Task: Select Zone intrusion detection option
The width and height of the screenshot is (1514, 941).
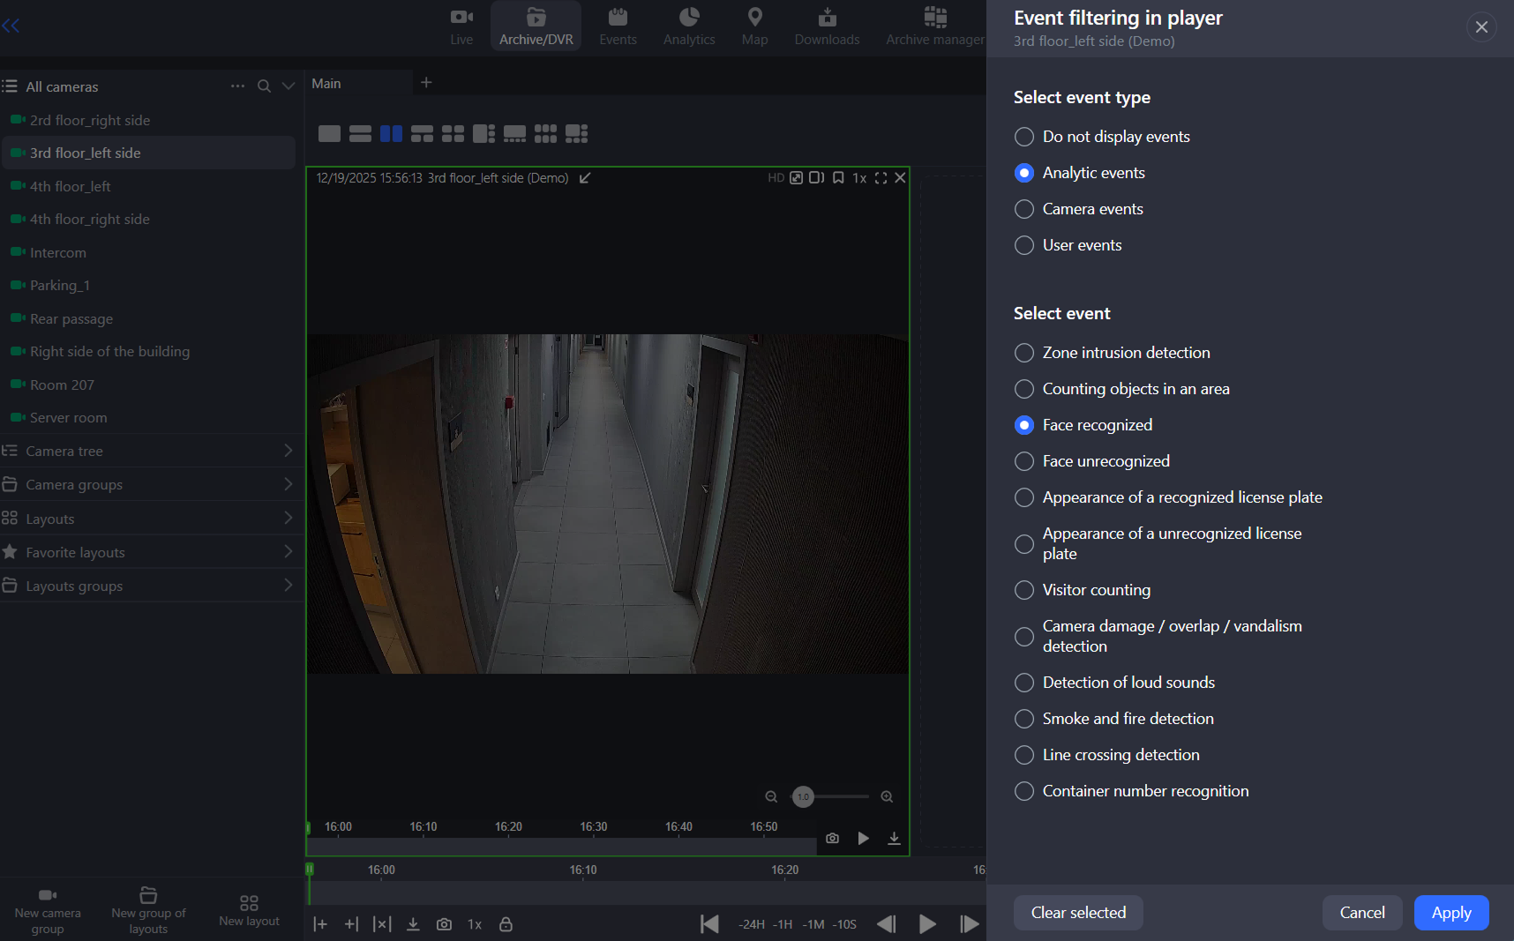Action: [x=1024, y=353]
